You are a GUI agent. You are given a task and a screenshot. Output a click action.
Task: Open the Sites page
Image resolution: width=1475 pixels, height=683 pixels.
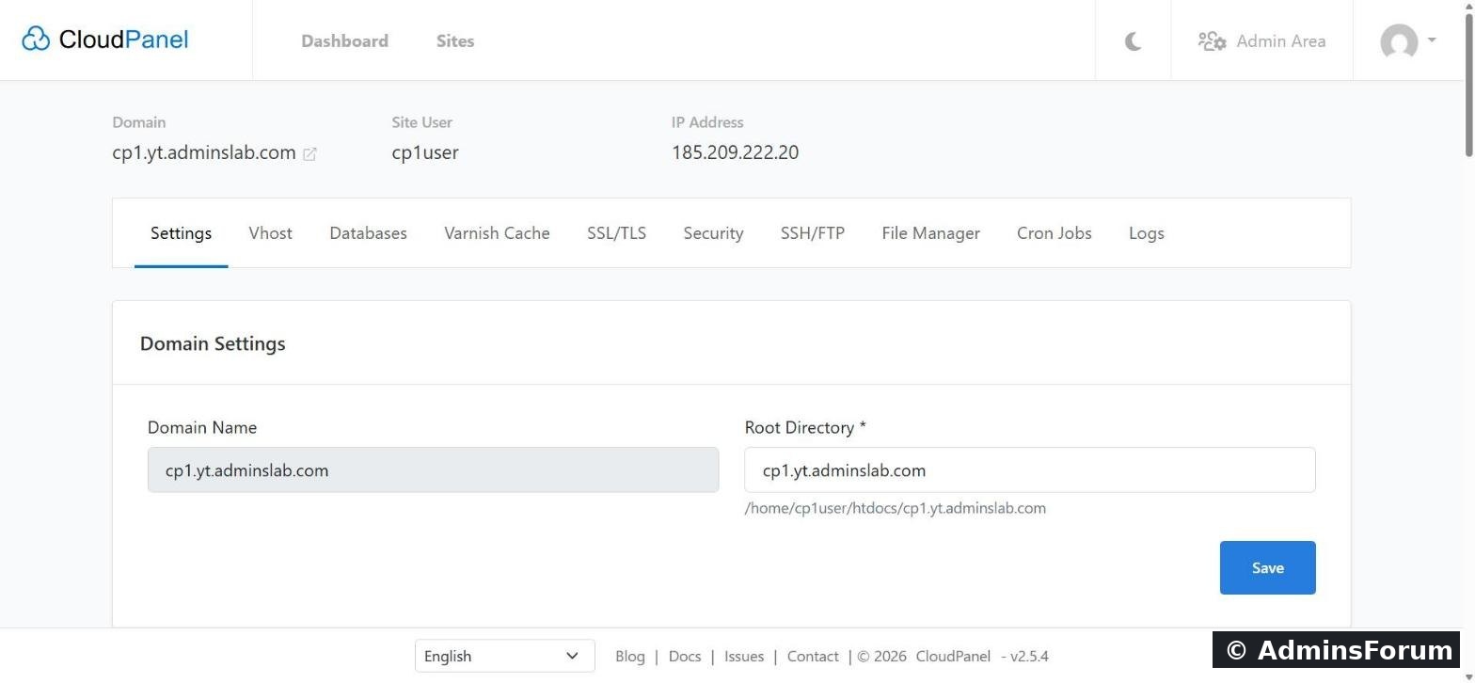point(455,41)
